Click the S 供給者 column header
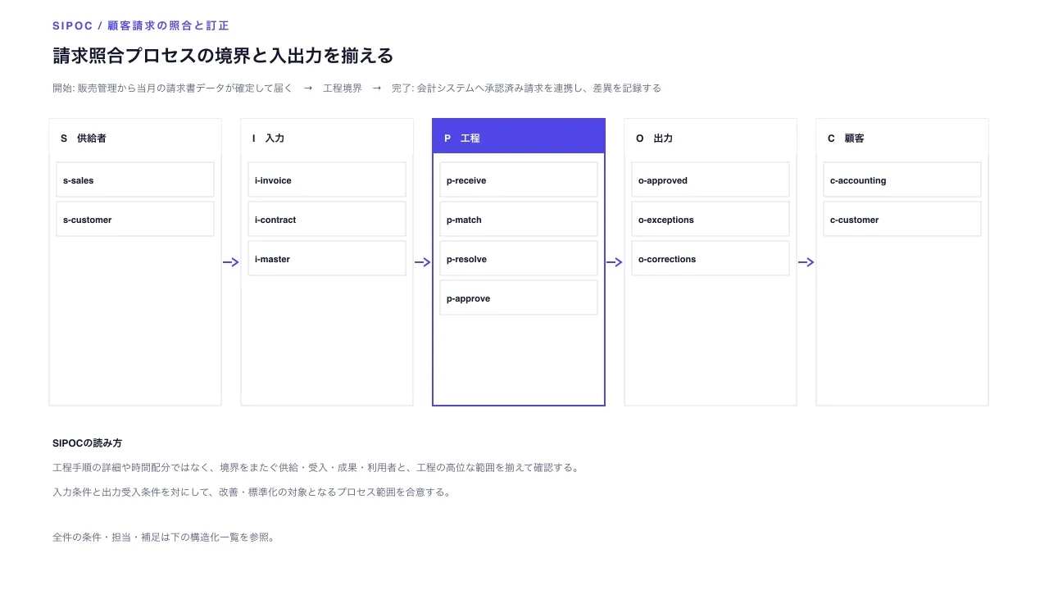1049x590 pixels. point(135,138)
